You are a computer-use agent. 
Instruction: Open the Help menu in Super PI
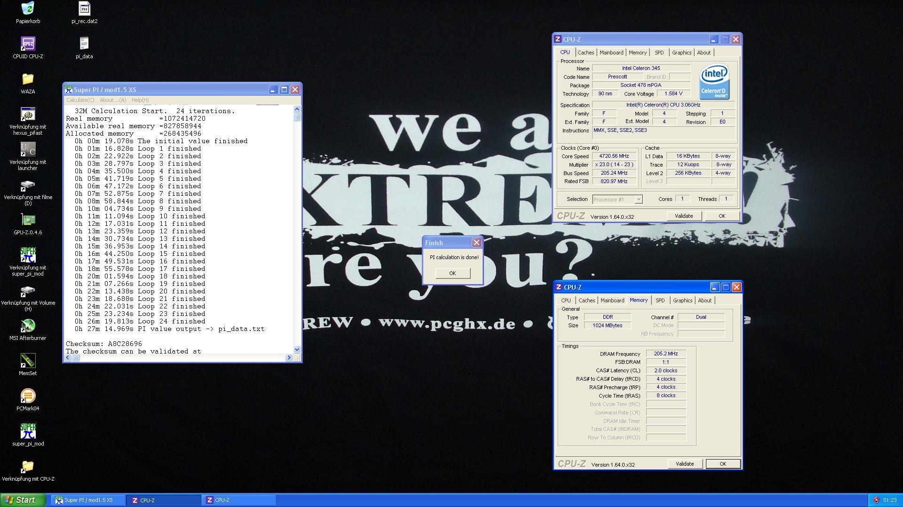coord(140,100)
